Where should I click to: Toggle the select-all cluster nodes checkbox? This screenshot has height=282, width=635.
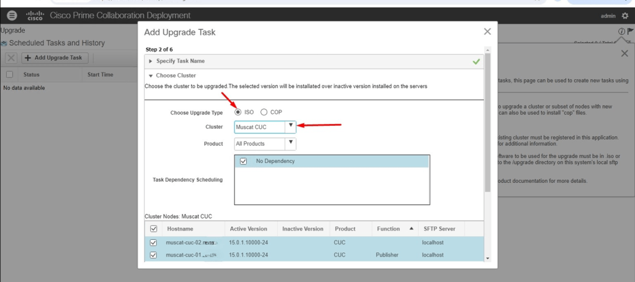click(x=153, y=229)
